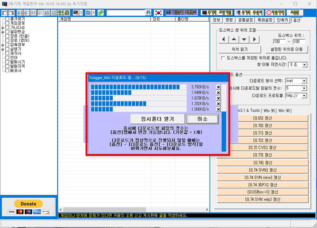This screenshot has height=228, width=317.
Task: Click the 위치 읽기 button
Action: coord(240,49)
